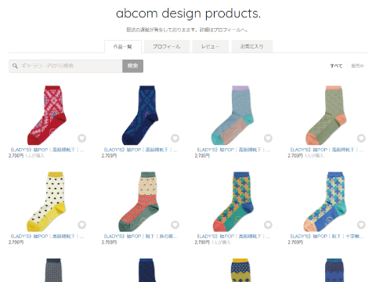Go to the お気に入り tab
376x282 pixels.
click(252, 46)
